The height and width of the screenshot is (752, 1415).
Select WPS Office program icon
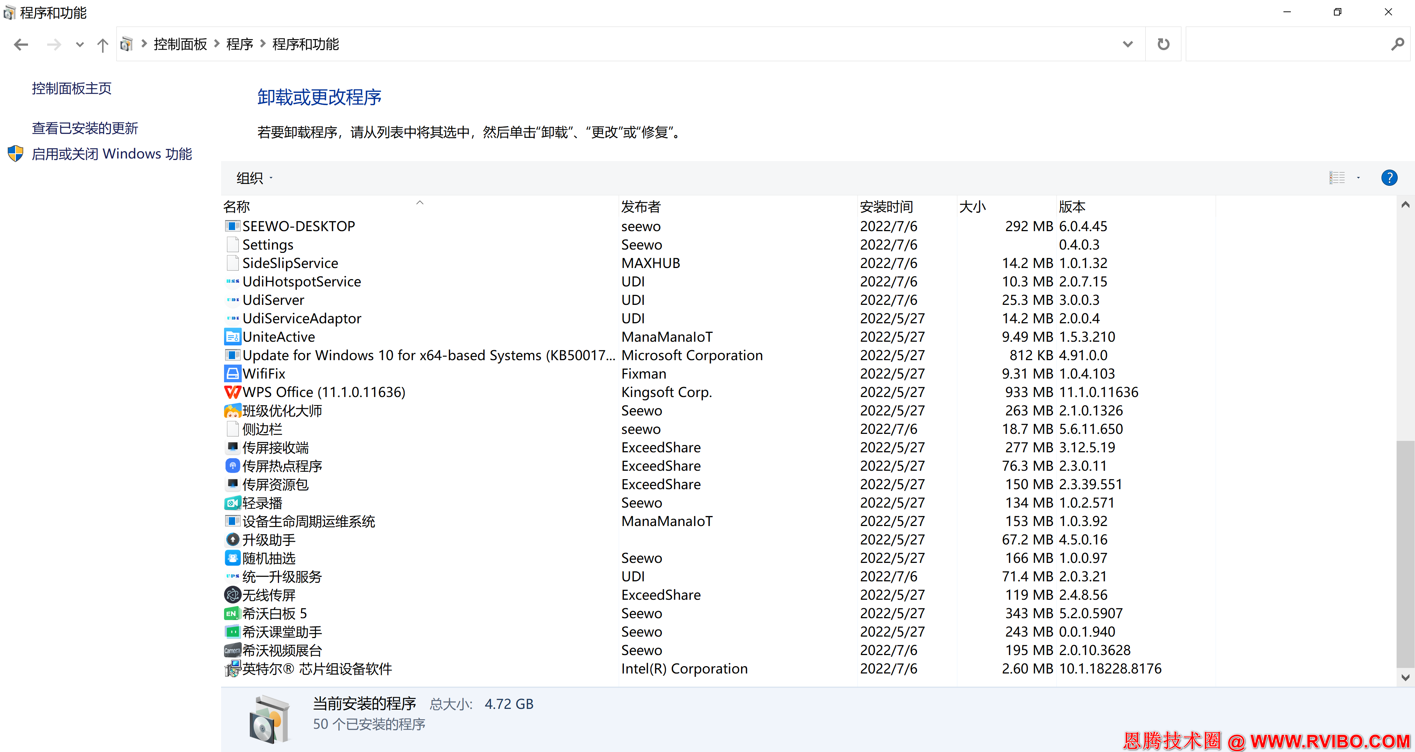click(233, 392)
